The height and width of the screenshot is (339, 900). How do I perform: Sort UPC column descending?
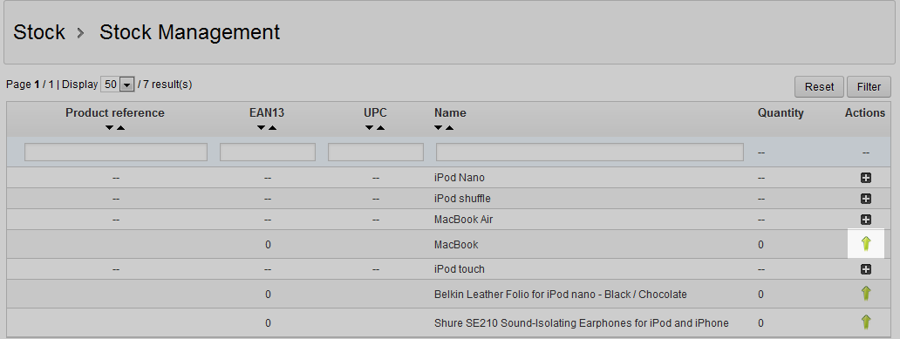(x=370, y=127)
